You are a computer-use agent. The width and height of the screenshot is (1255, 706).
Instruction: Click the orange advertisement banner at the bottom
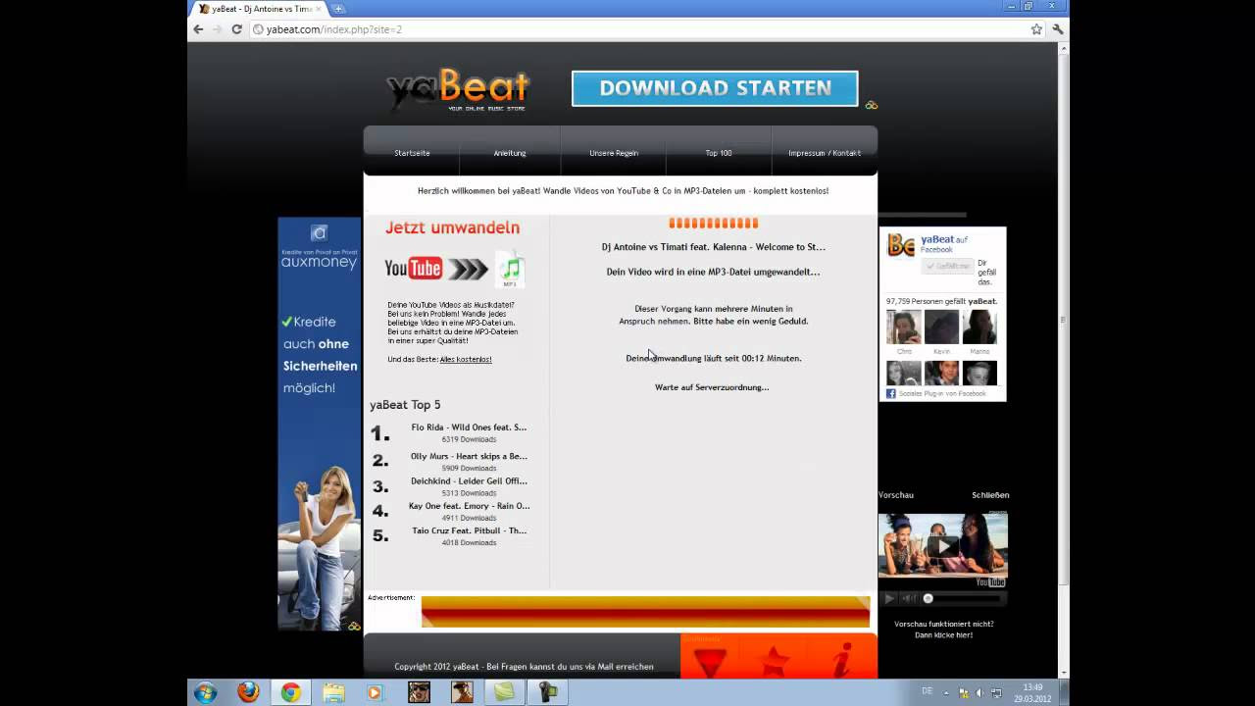tap(645, 612)
